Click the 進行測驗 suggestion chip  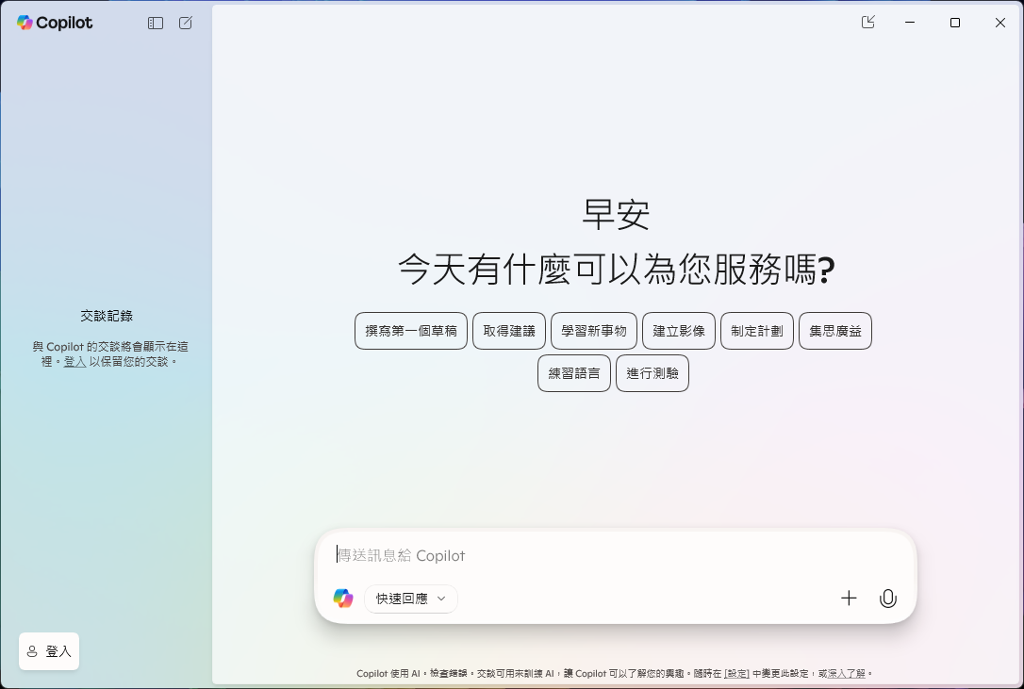pyautogui.click(x=652, y=373)
